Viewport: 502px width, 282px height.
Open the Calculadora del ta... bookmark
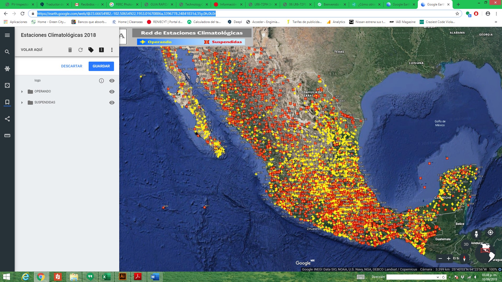[x=204, y=22]
